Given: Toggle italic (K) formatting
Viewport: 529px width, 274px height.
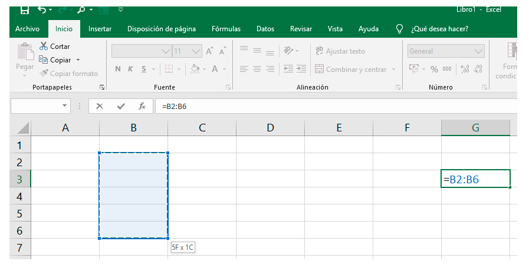Looking at the screenshot, I should pos(131,69).
